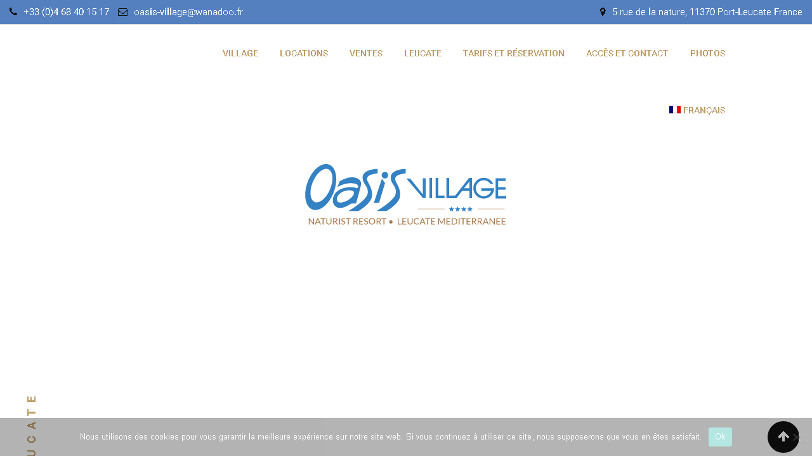The image size is (812, 456).
Task: Open the Photos menu item
Action: click(707, 53)
